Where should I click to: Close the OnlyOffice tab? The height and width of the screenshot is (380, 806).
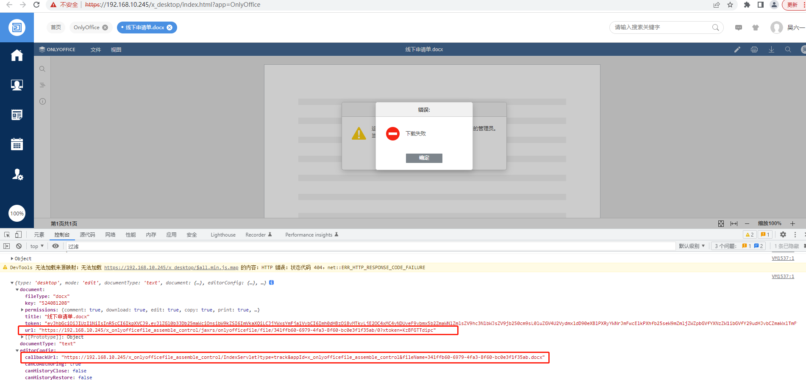pos(105,28)
